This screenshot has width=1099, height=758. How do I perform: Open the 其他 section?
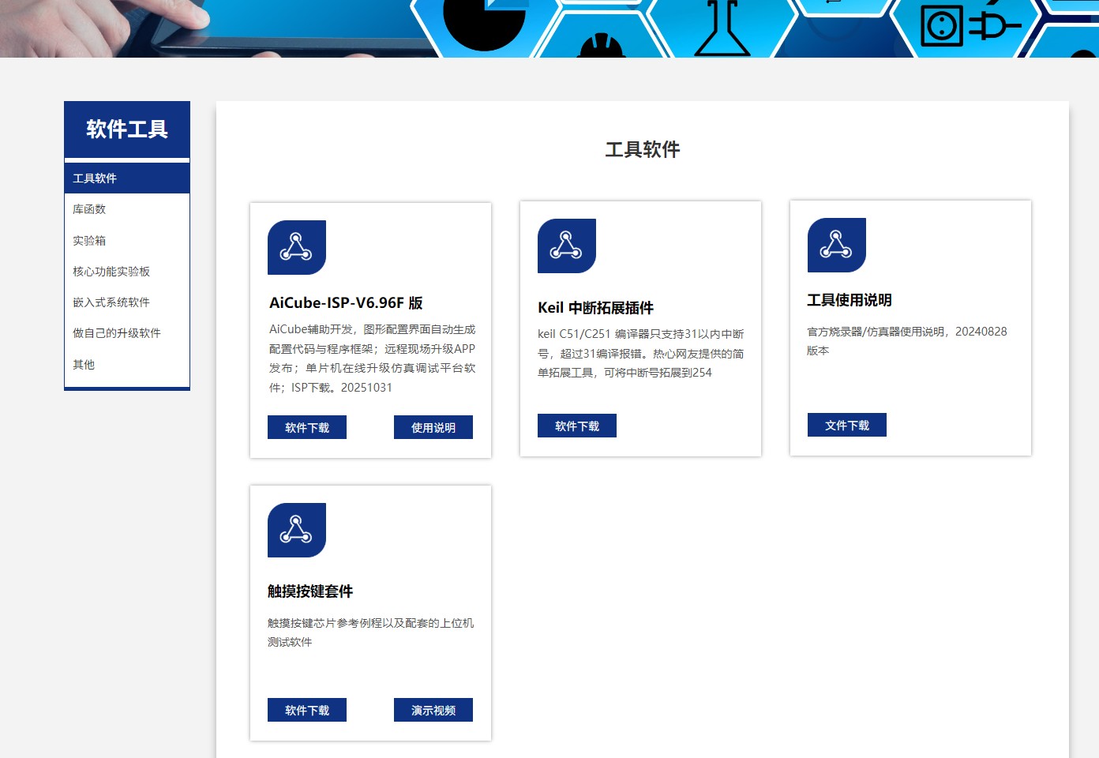coord(84,364)
